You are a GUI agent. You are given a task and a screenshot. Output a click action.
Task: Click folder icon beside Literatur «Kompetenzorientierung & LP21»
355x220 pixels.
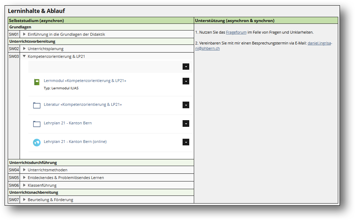[x=37, y=105]
